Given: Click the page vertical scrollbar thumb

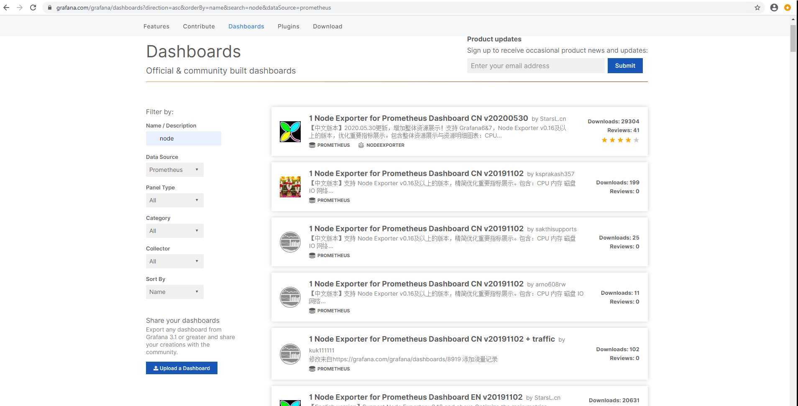Looking at the screenshot, I should (793, 38).
